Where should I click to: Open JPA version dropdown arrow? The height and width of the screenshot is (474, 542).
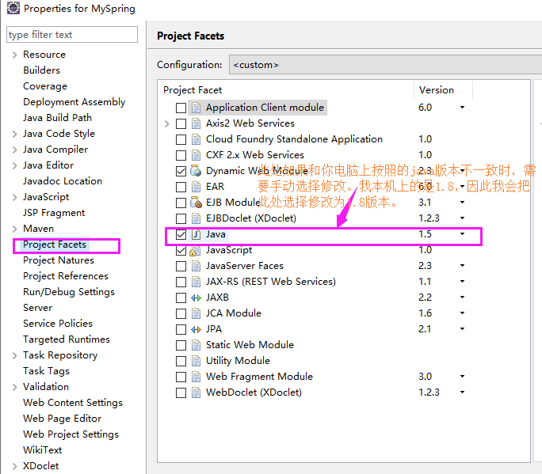462,329
